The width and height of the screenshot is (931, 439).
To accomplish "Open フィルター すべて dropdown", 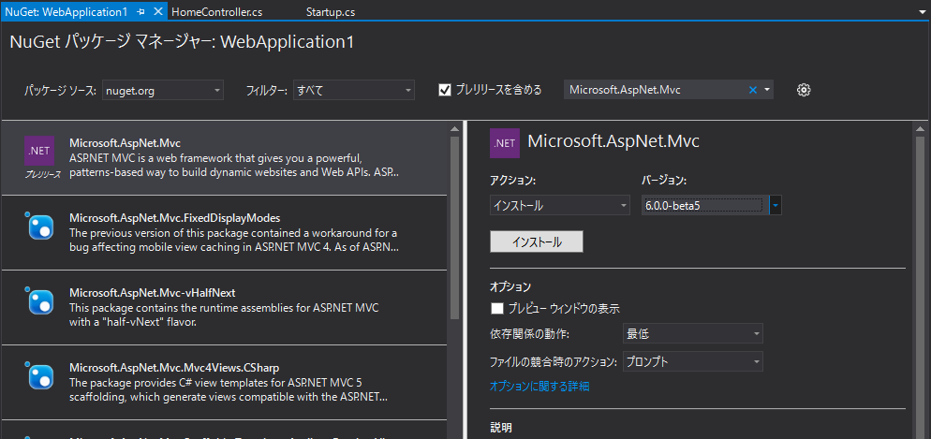I will click(353, 90).
